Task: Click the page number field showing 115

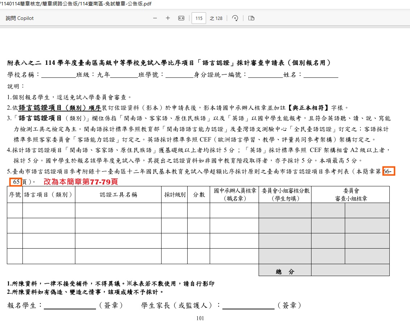Action: point(198,18)
